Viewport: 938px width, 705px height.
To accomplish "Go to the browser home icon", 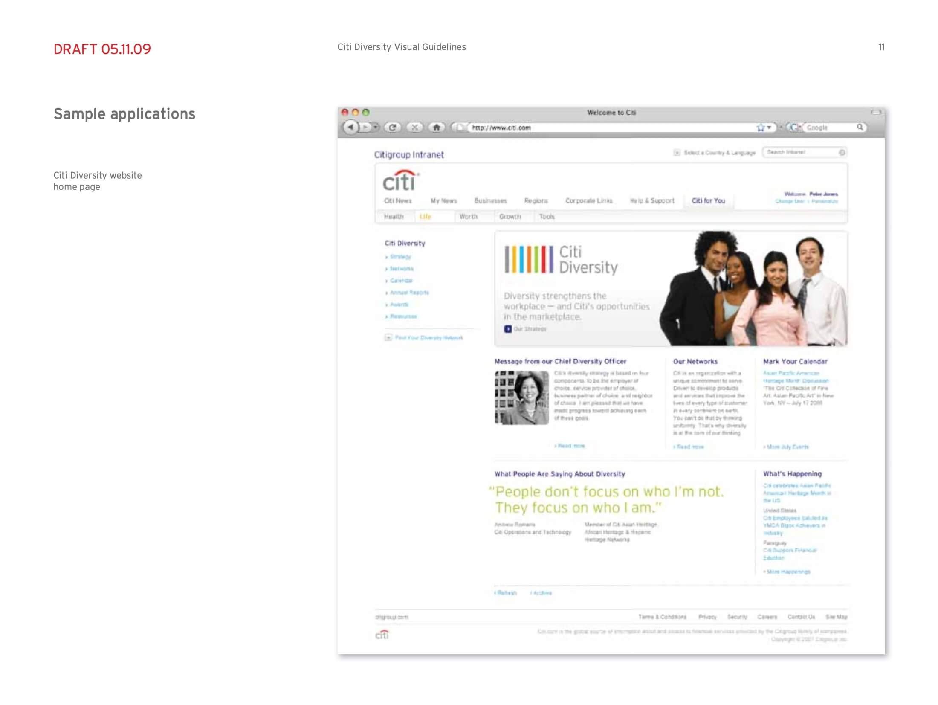I will point(436,127).
